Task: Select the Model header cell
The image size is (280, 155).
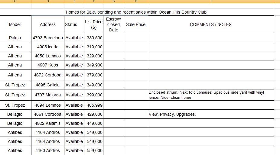Action: [15, 24]
